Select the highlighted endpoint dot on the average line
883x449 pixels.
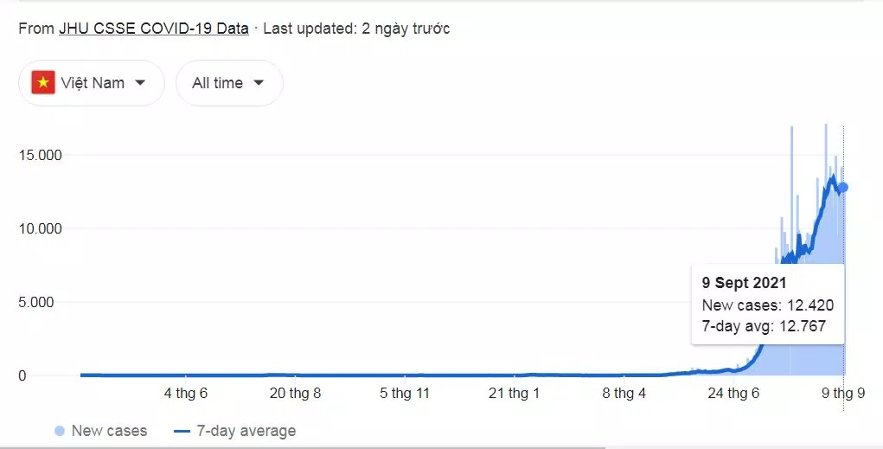point(843,187)
